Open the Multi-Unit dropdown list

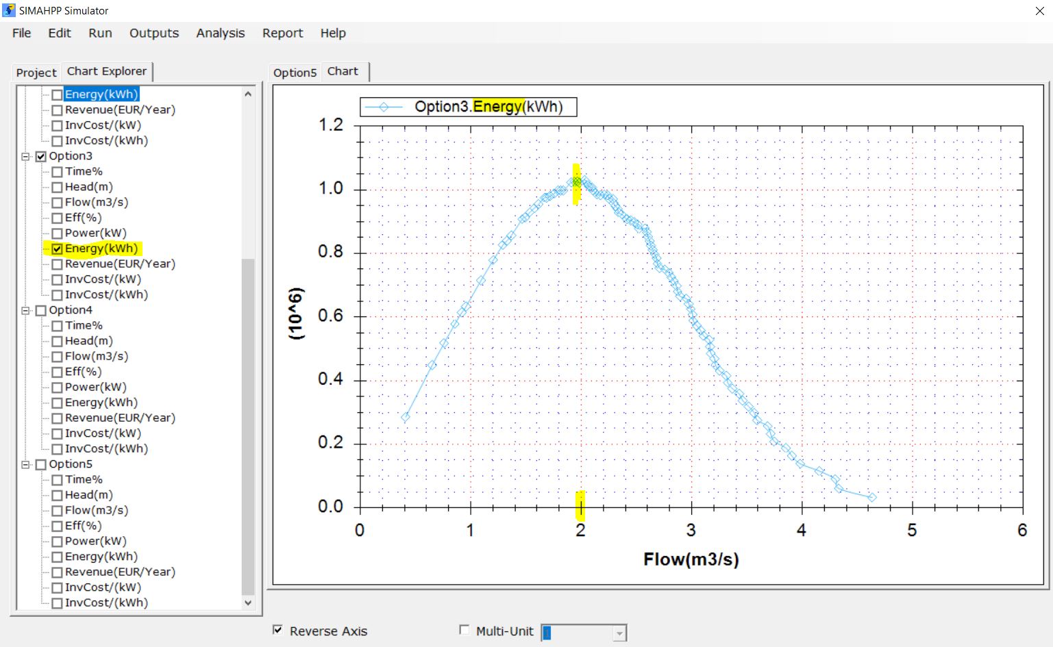[619, 633]
